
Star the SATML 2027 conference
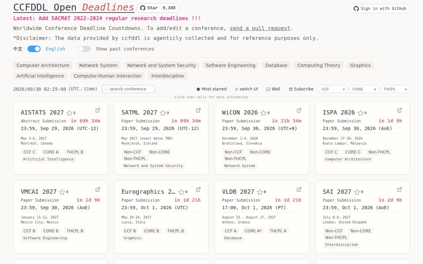163,113
